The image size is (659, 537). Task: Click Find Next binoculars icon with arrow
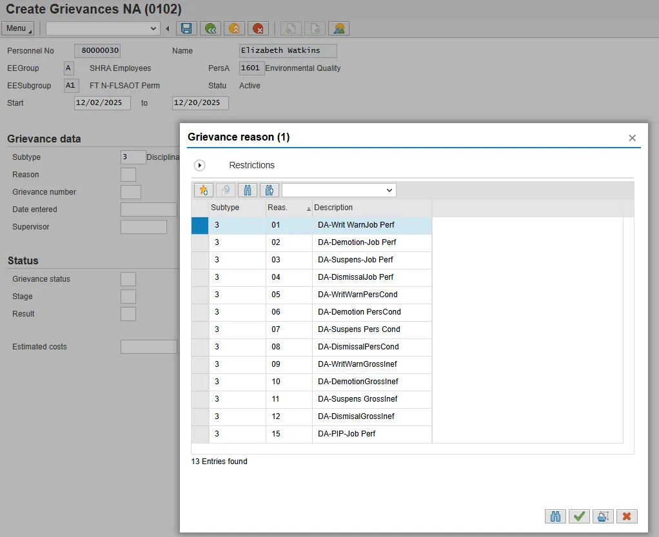tap(269, 190)
